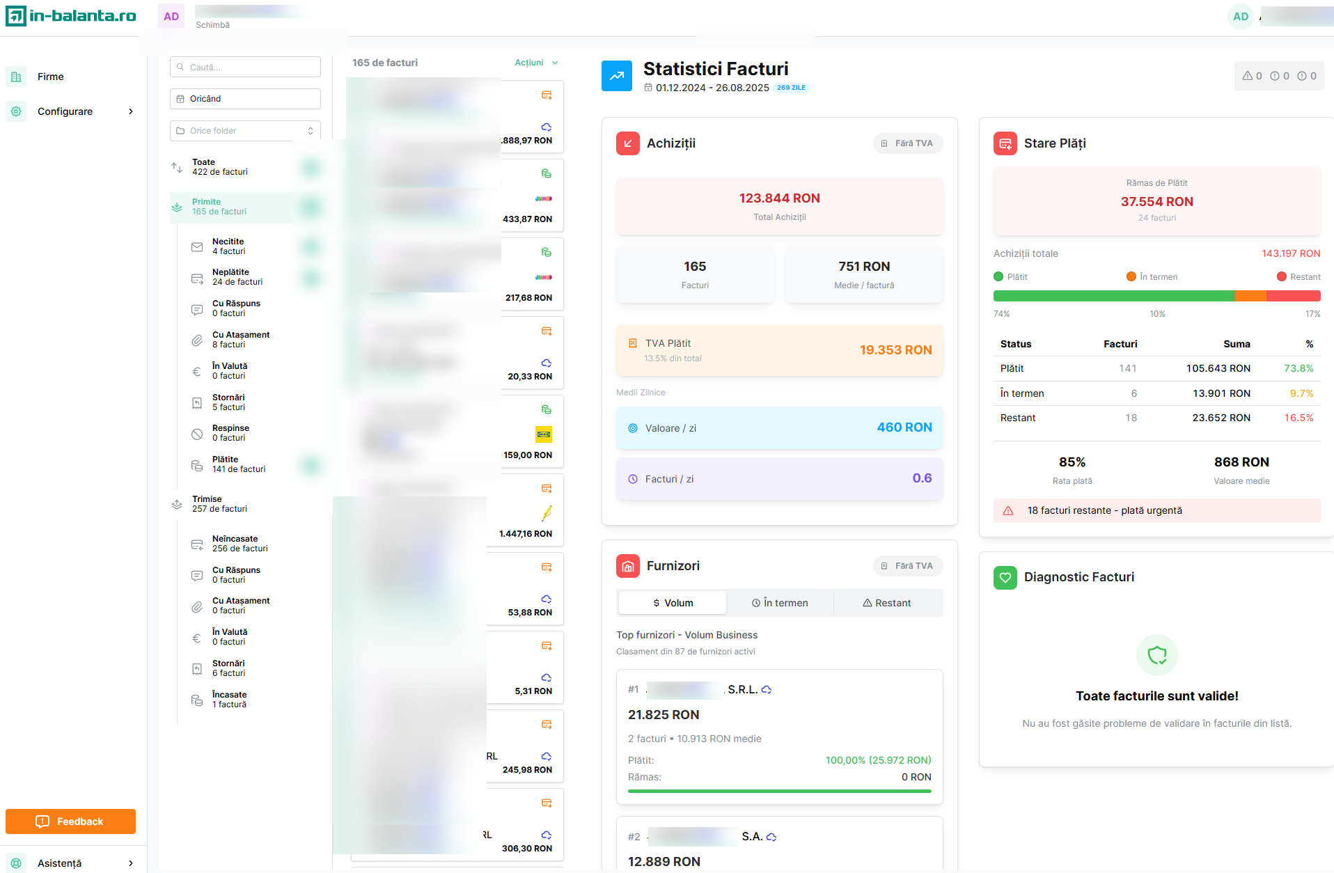The width and height of the screenshot is (1334, 873).
Task: Toggle Fără TVA in Achiziții card
Action: pyautogui.click(x=907, y=143)
